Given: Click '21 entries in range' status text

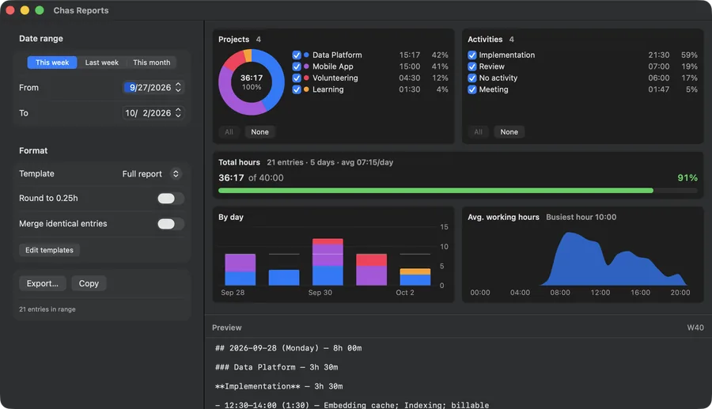Looking at the screenshot, I should [x=47, y=309].
